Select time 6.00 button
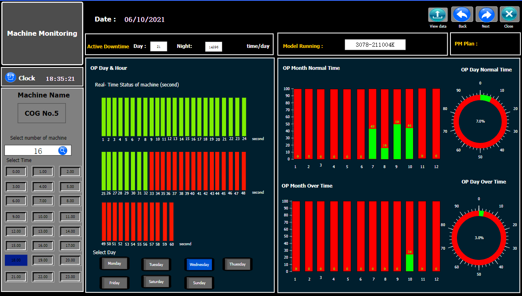The width and height of the screenshot is (522, 296). (x=16, y=201)
